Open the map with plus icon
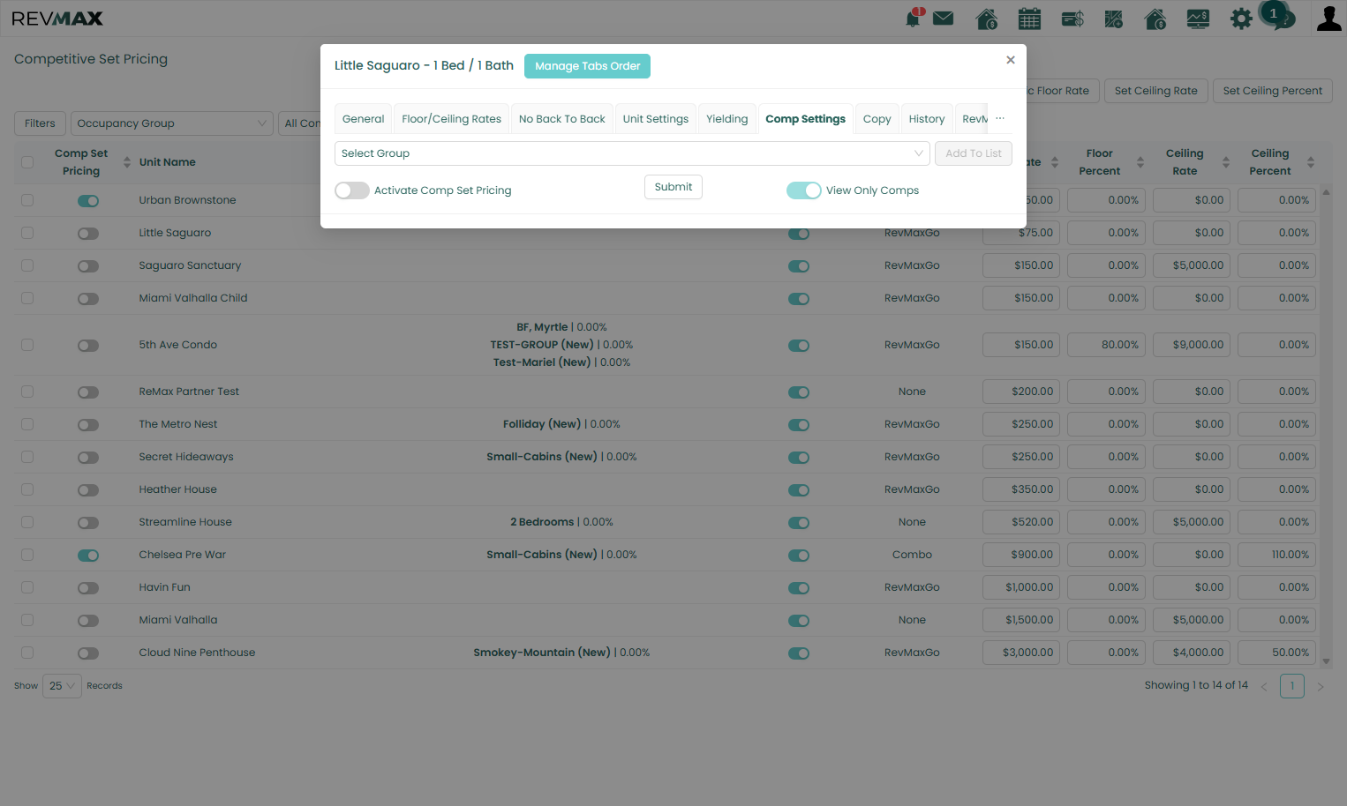This screenshot has height=806, width=1347. [1114, 18]
